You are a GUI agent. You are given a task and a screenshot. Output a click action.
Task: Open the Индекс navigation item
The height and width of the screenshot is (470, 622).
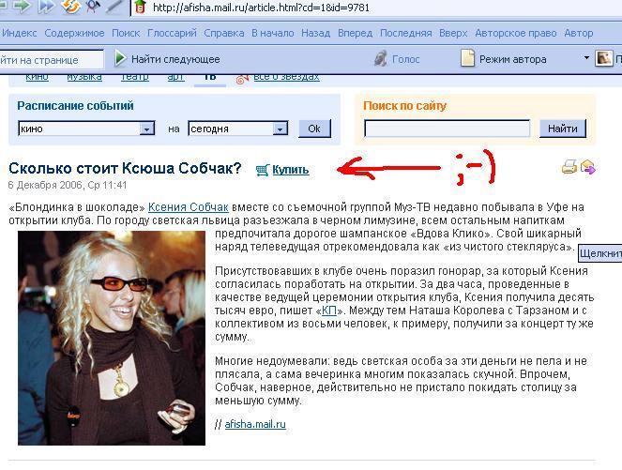tap(19, 33)
